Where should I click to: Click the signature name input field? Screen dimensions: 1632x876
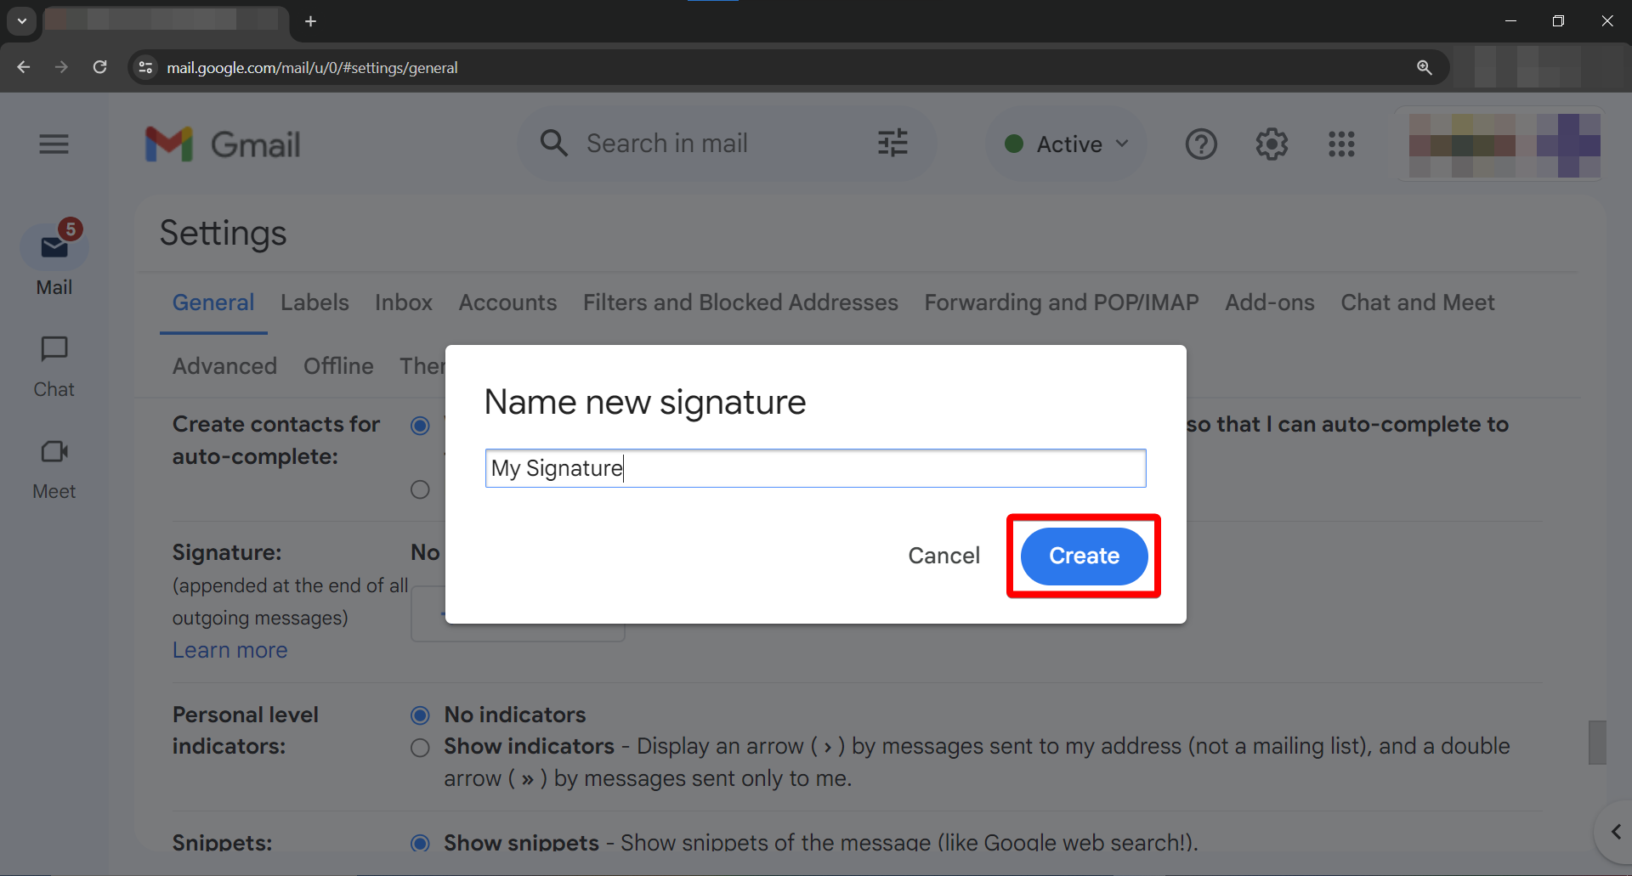[x=814, y=468]
